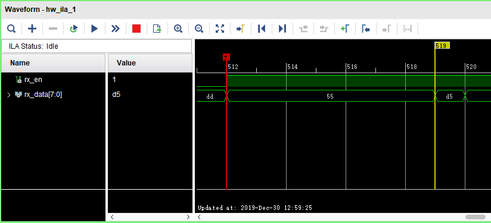Go to cursor icon in toolbar

point(241,29)
